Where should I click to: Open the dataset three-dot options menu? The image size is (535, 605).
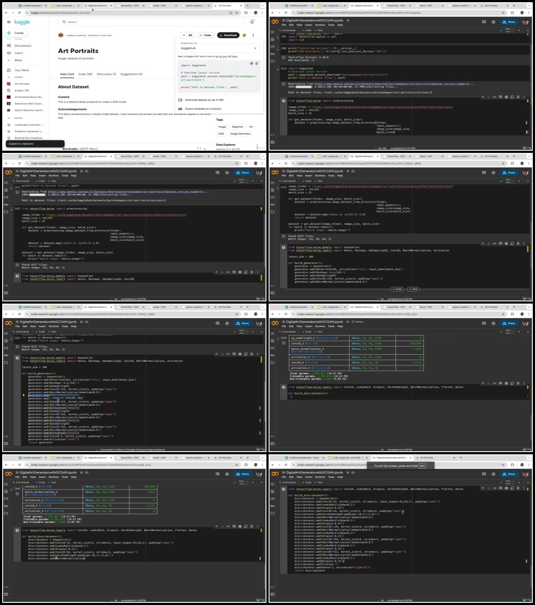(253, 35)
